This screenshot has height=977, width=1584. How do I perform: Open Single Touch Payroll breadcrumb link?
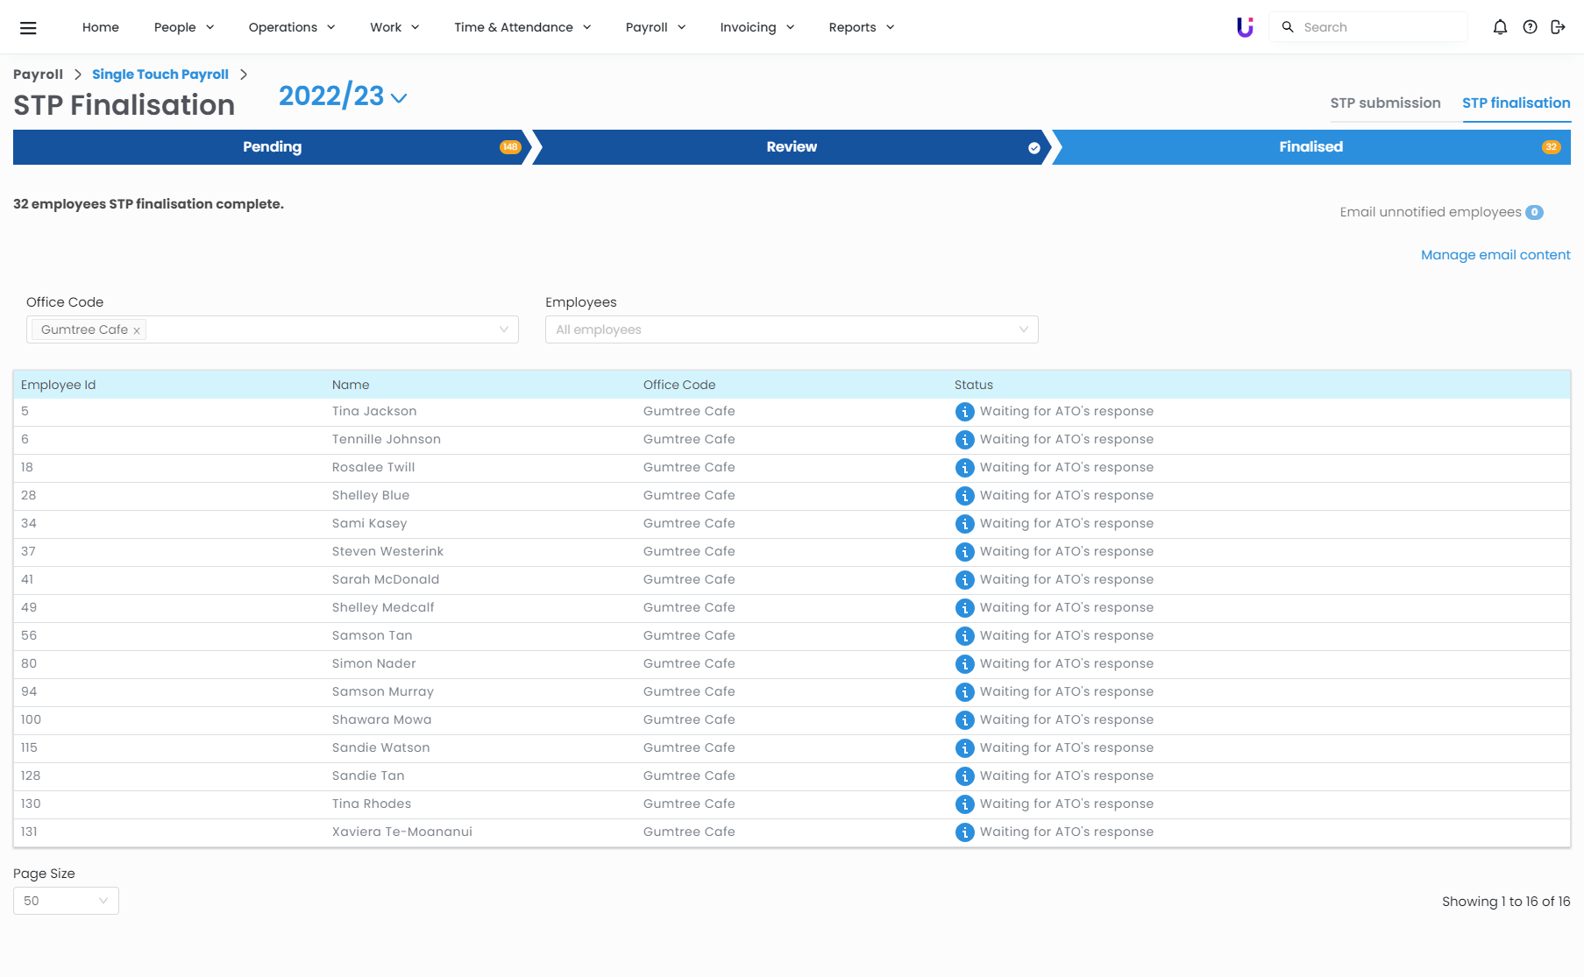[160, 74]
